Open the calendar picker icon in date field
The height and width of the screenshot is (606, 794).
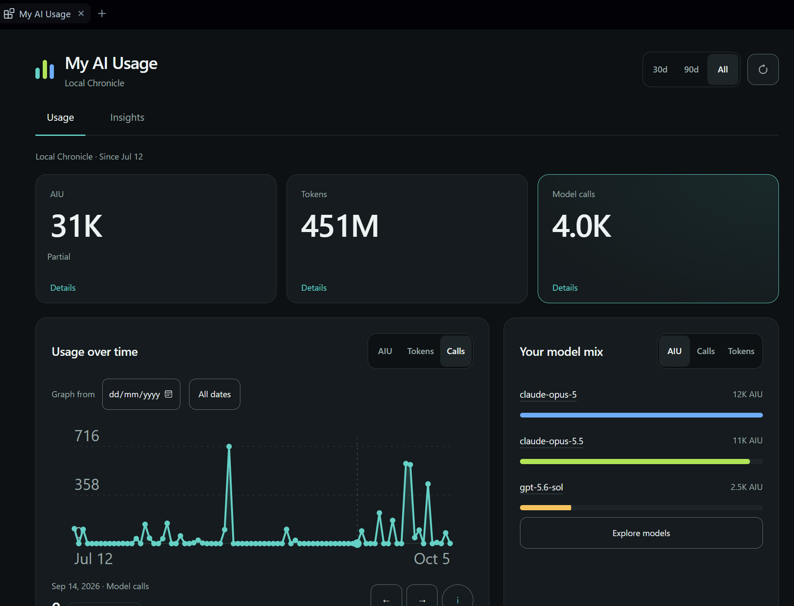click(x=169, y=394)
